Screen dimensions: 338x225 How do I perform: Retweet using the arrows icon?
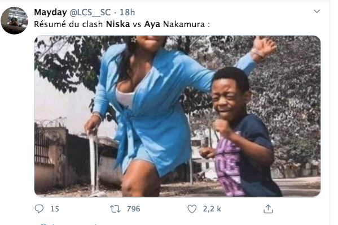pyautogui.click(x=115, y=209)
